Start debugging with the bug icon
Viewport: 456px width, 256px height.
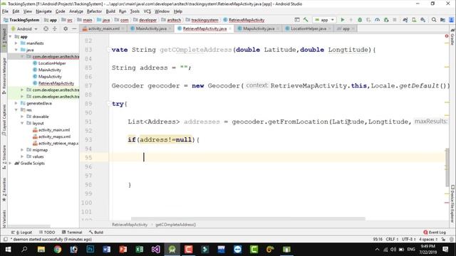(360, 20)
